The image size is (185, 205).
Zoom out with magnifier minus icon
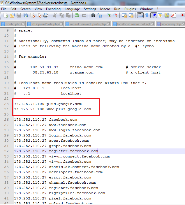[115, 15]
